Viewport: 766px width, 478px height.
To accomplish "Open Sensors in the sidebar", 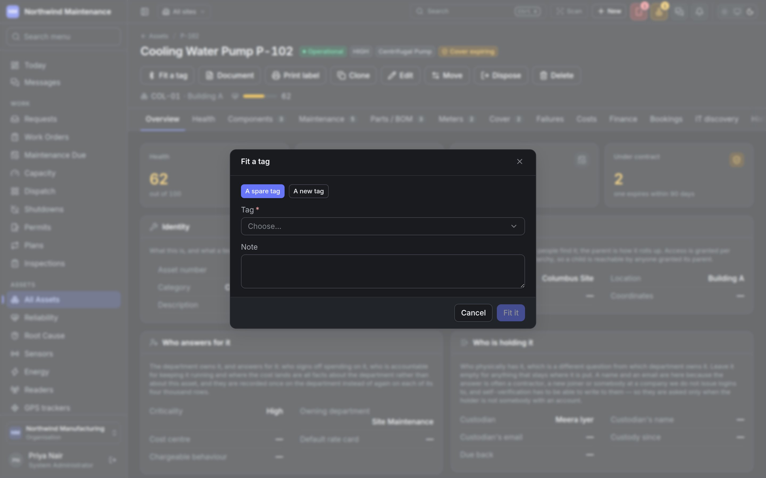I will click(x=63, y=354).
